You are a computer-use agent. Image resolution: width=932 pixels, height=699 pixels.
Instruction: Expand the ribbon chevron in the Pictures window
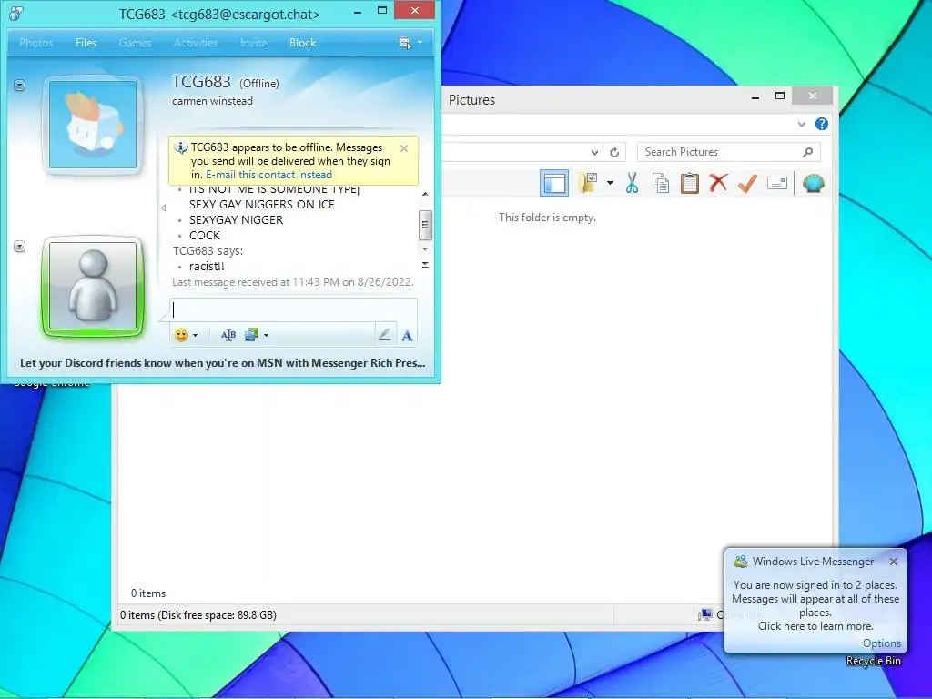802,124
